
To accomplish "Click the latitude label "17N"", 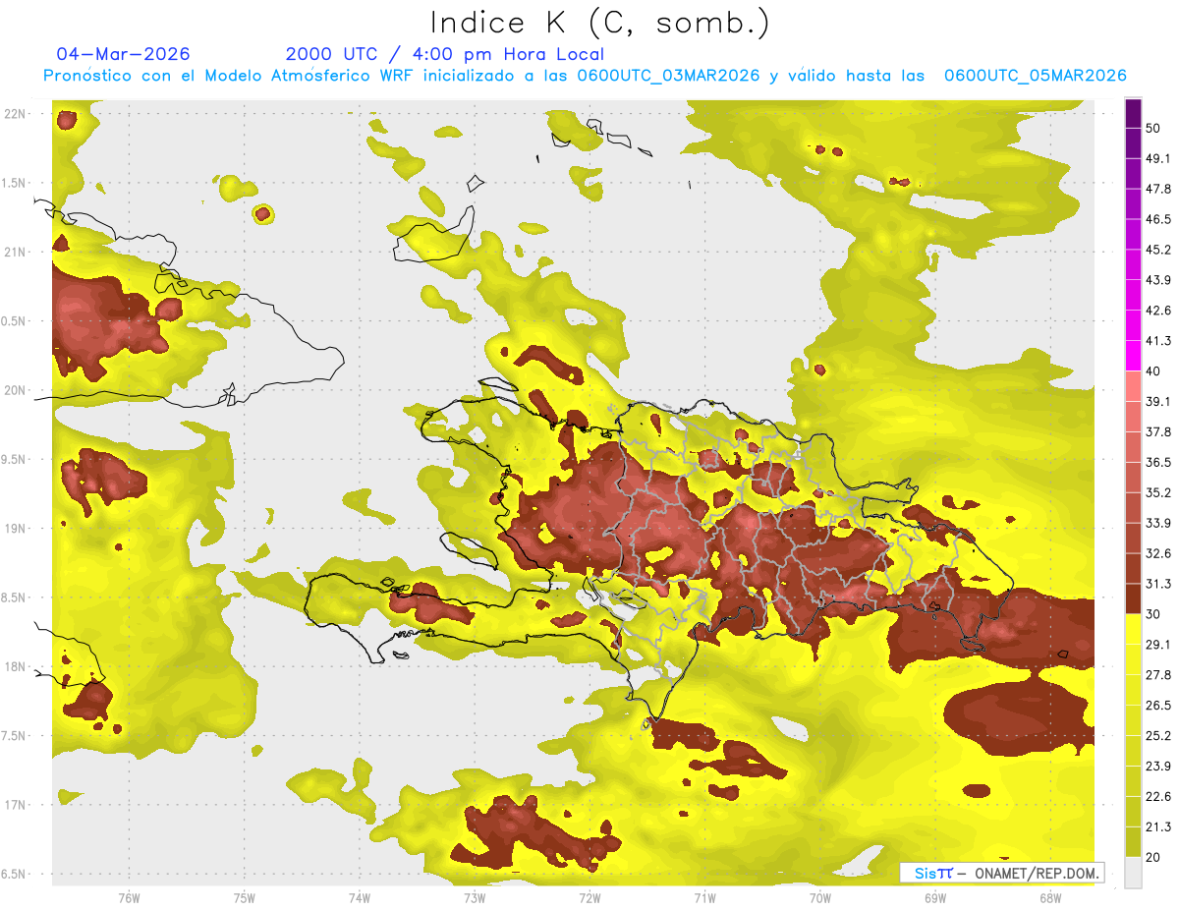I will click(15, 806).
